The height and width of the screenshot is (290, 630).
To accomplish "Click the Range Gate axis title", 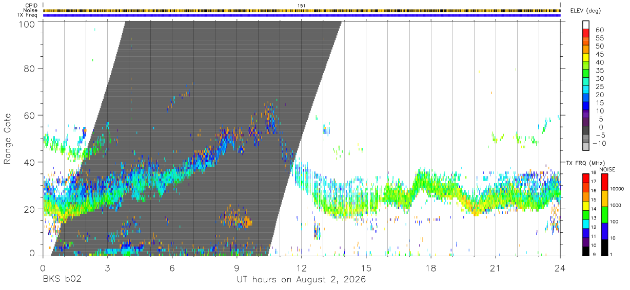I will [8, 138].
